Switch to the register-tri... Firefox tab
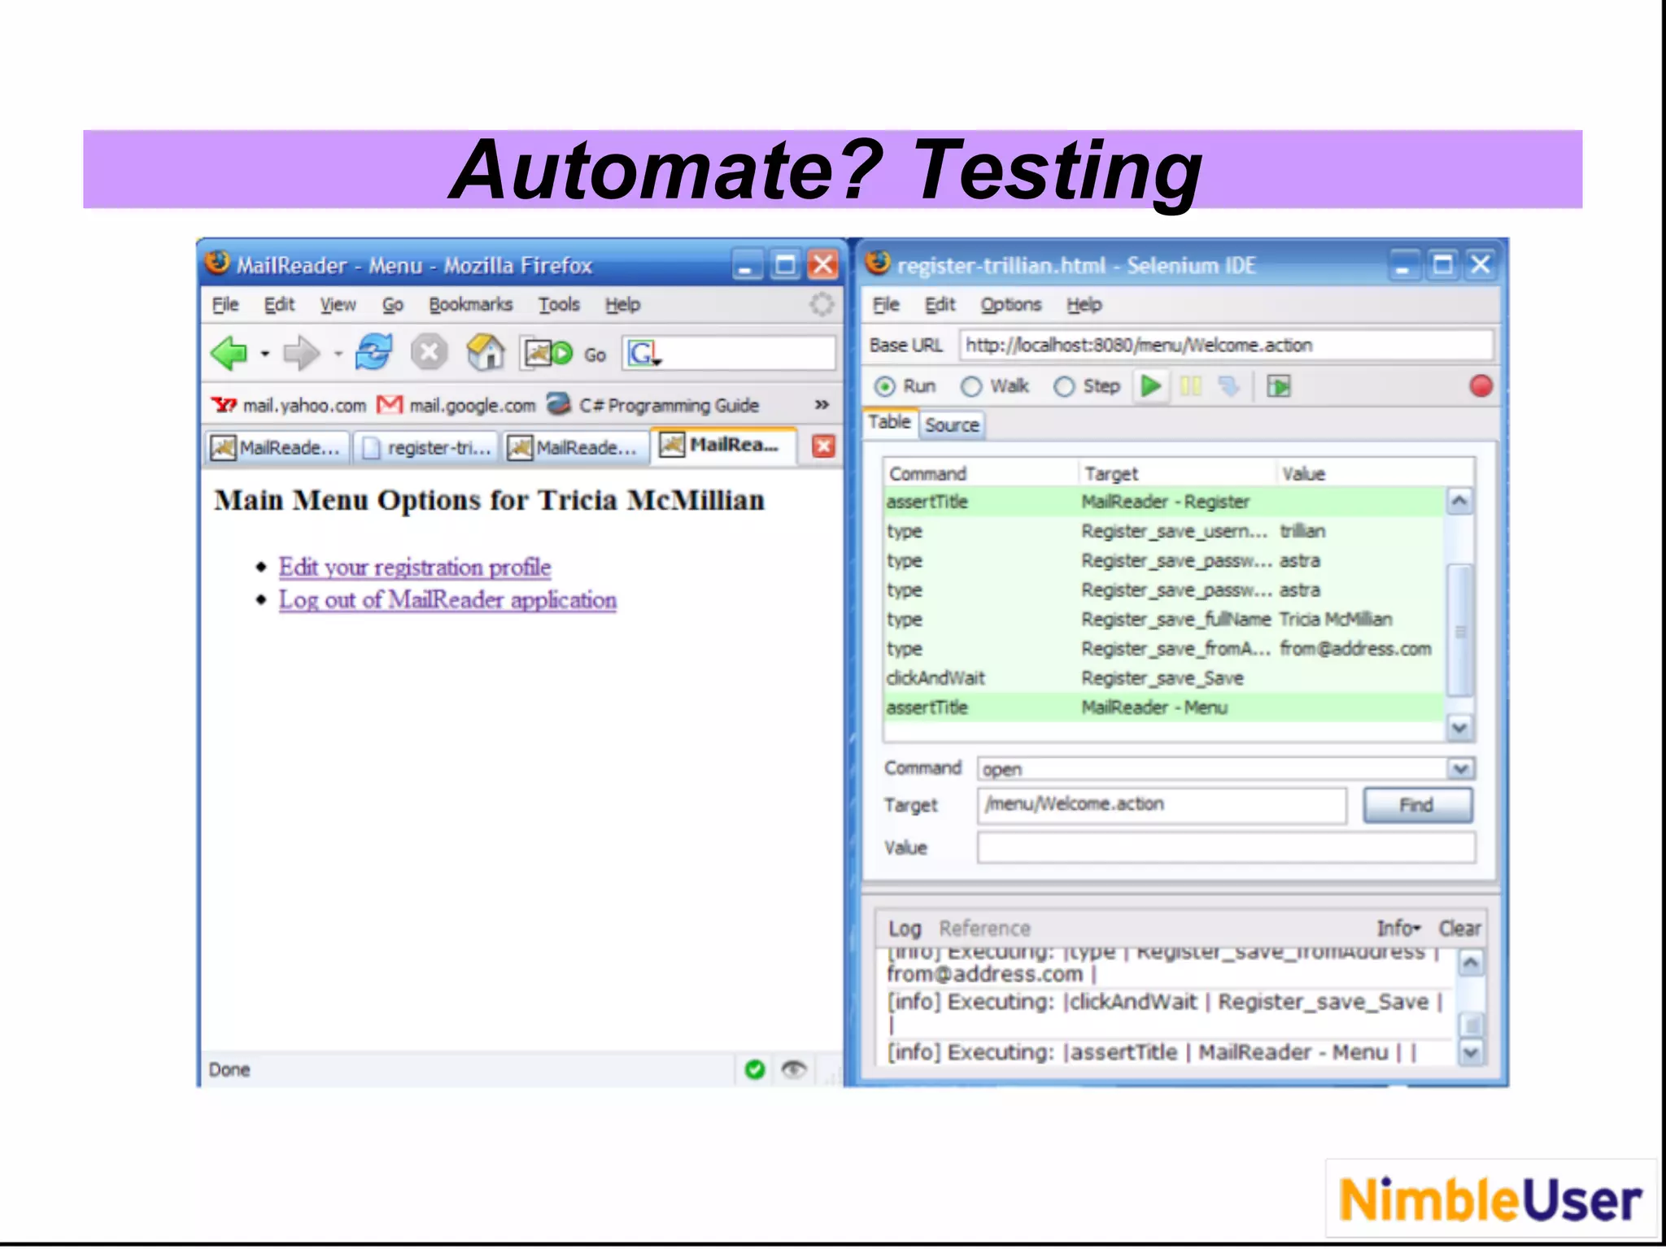The height and width of the screenshot is (1249, 1666). pyautogui.click(x=426, y=448)
